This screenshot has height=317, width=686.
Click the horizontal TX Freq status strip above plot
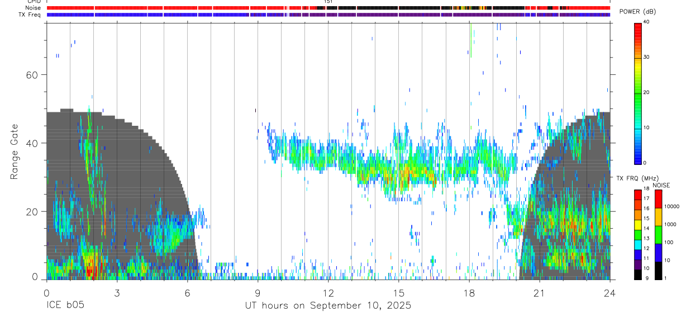328,15
